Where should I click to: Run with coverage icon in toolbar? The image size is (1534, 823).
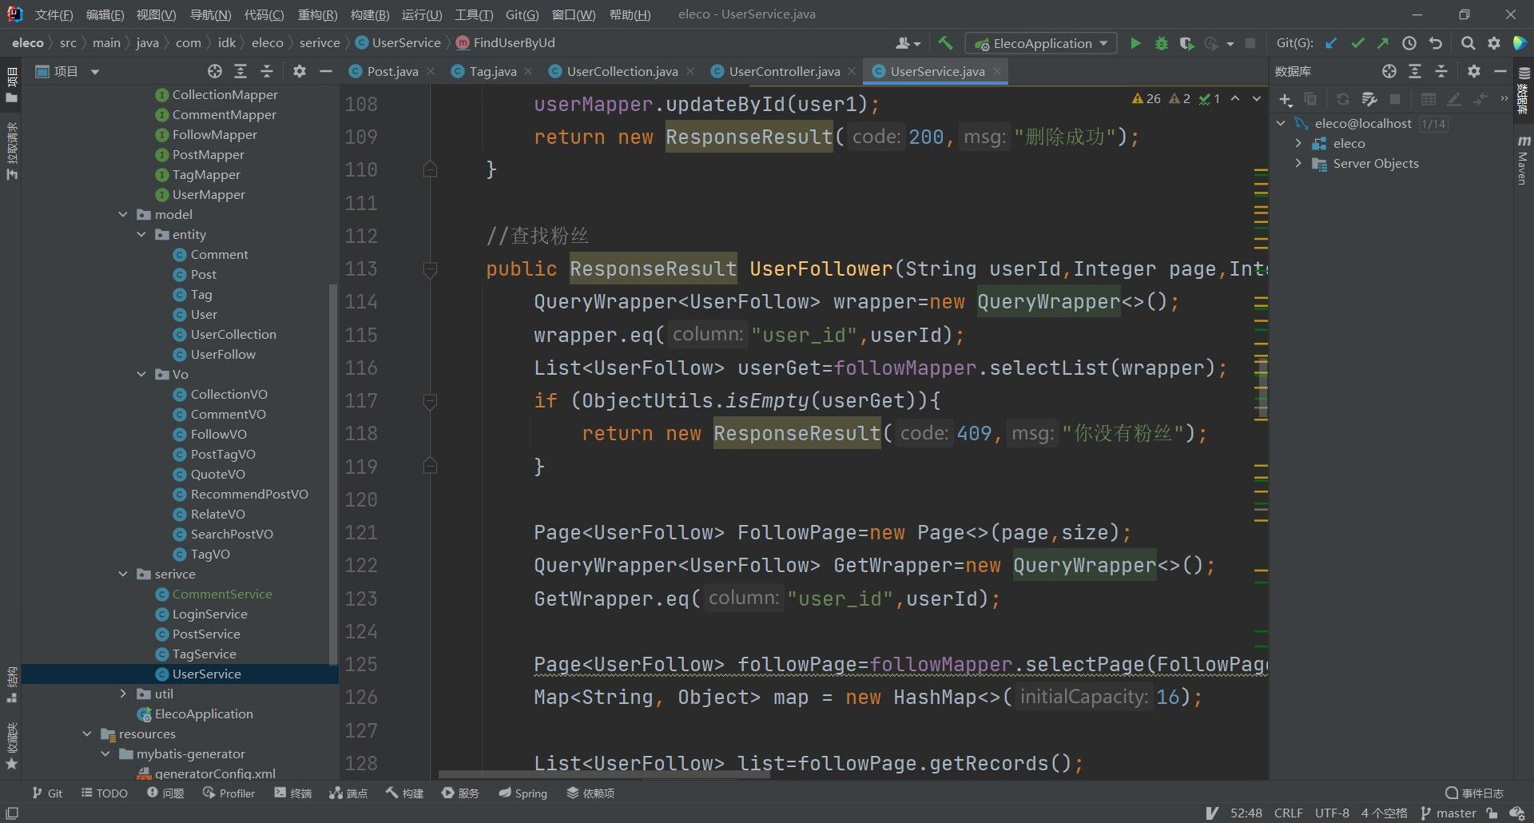(1186, 43)
